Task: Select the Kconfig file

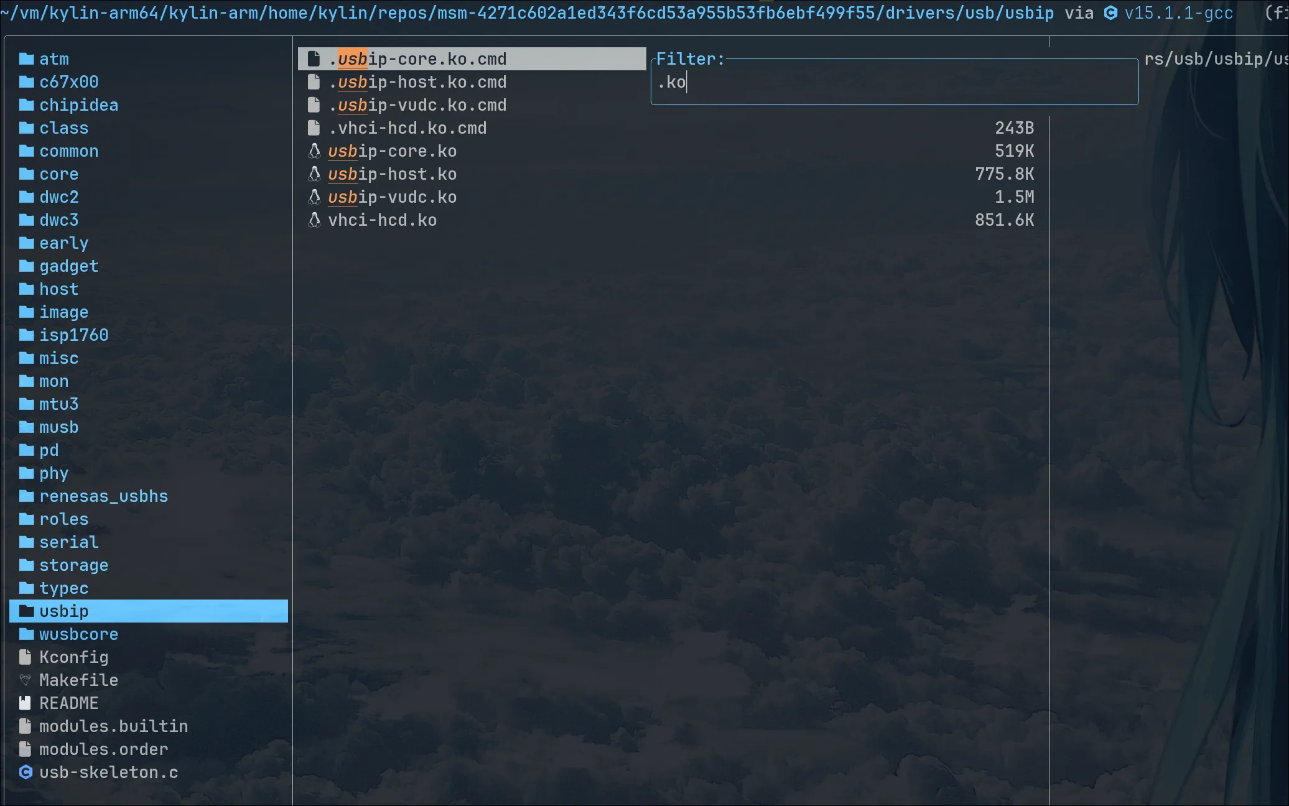Action: coord(73,657)
